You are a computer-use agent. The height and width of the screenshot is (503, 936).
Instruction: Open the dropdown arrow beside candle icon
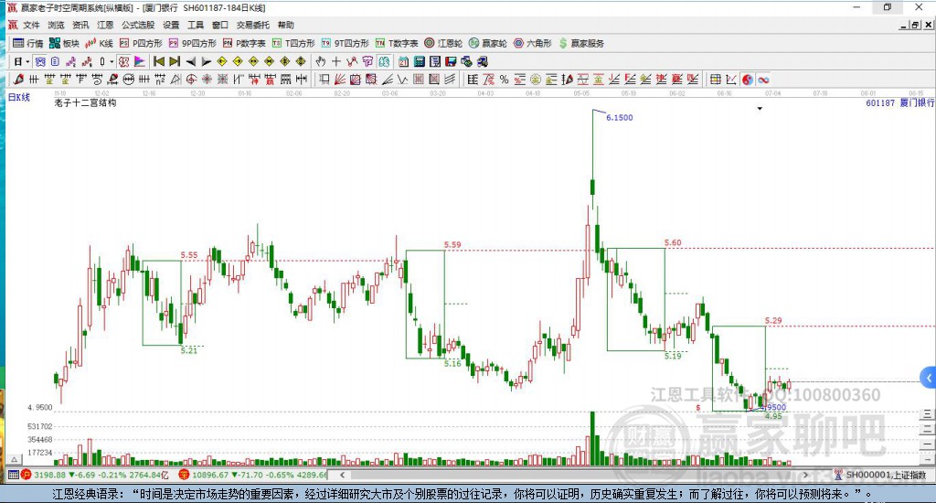point(112,61)
